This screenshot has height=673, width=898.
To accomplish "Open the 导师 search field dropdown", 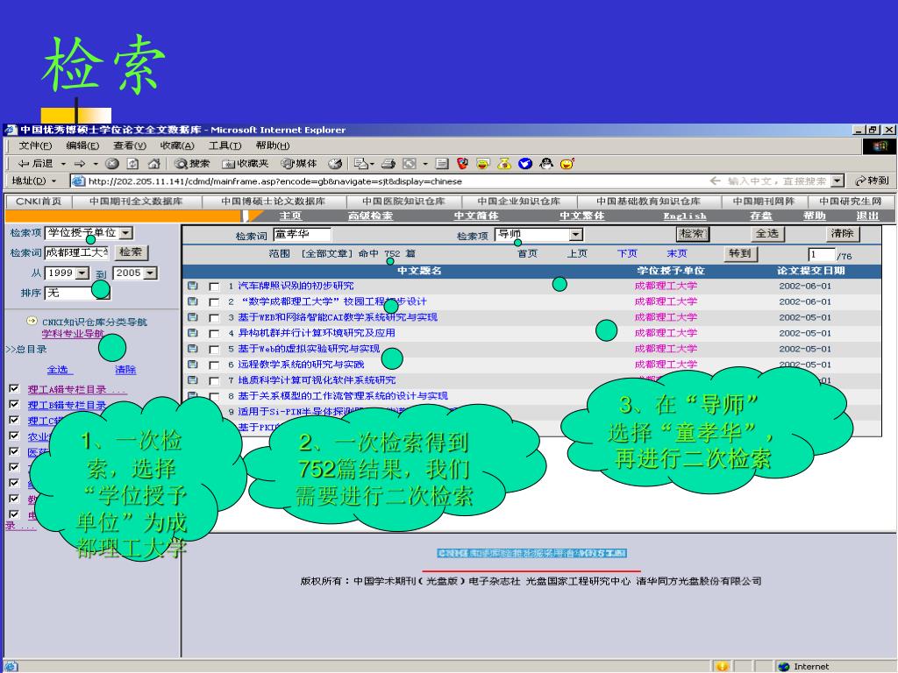I will pos(576,235).
